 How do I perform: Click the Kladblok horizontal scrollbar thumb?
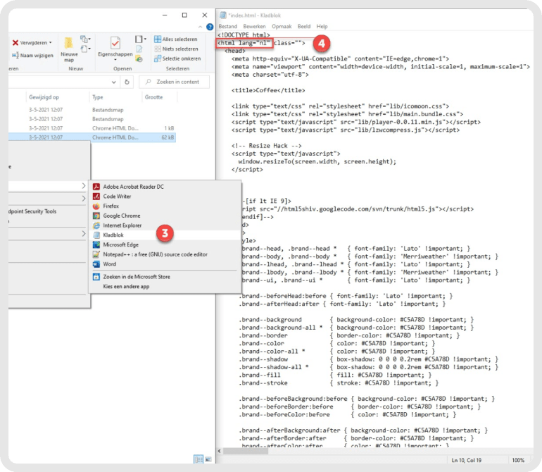click(246, 452)
